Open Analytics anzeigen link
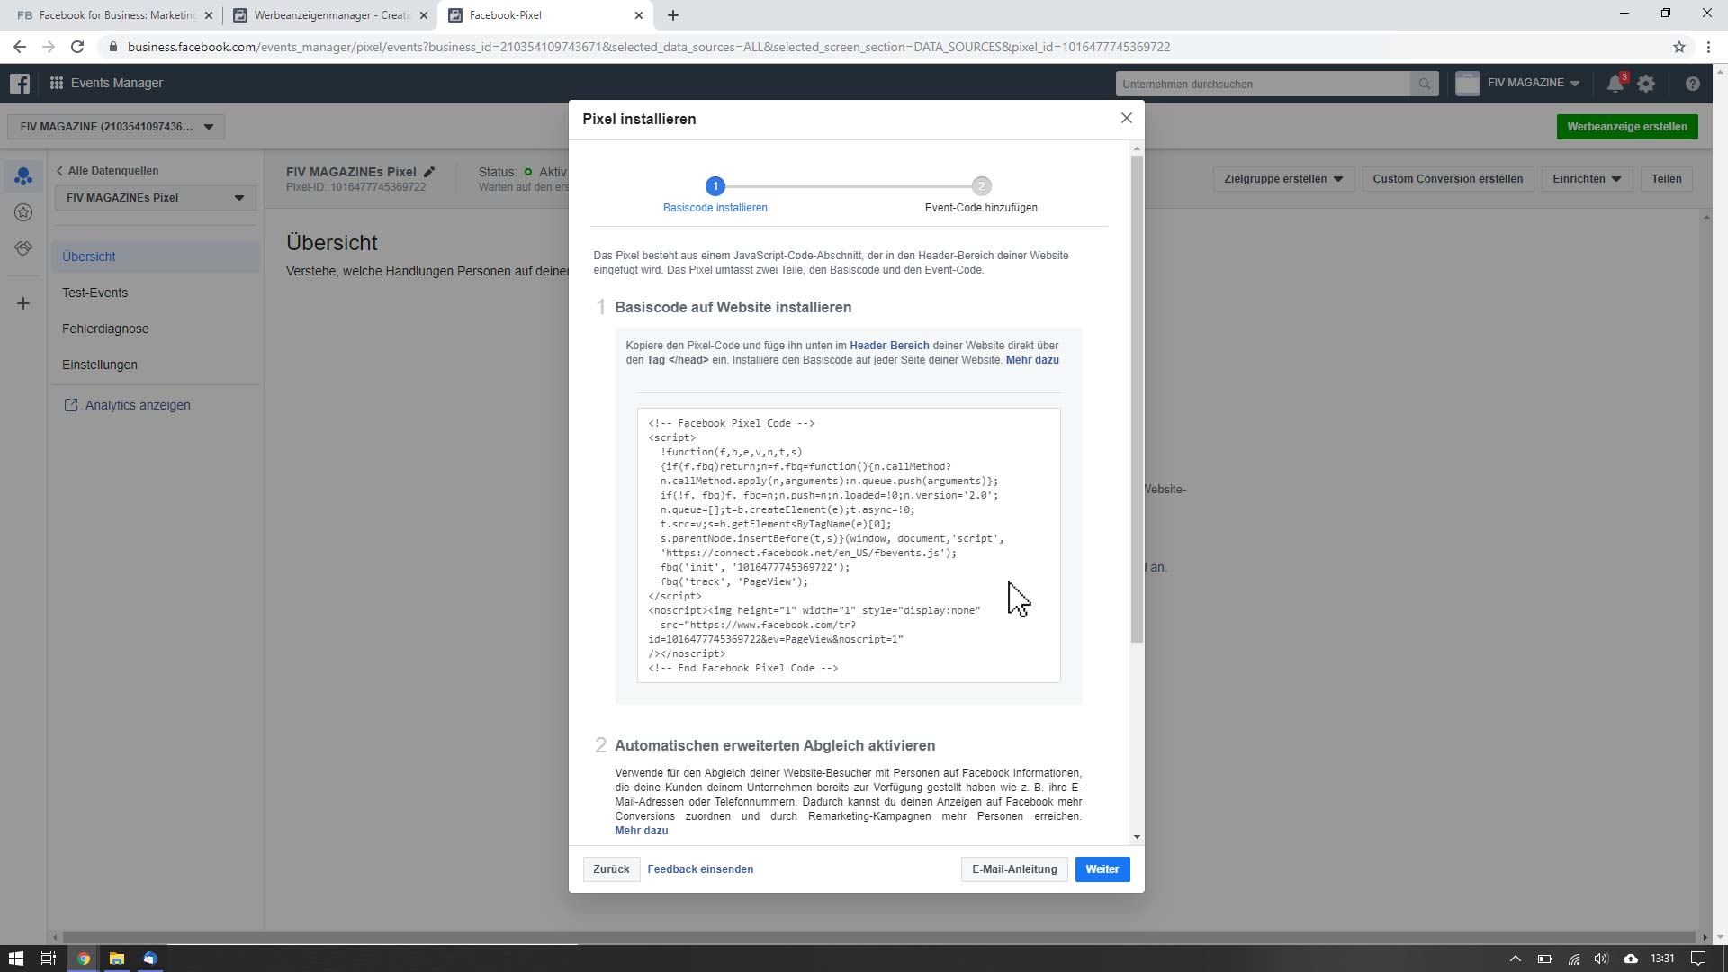1728x972 pixels. [x=127, y=405]
